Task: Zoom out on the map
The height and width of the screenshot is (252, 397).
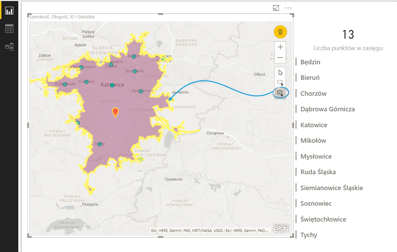Action: pyautogui.click(x=280, y=58)
